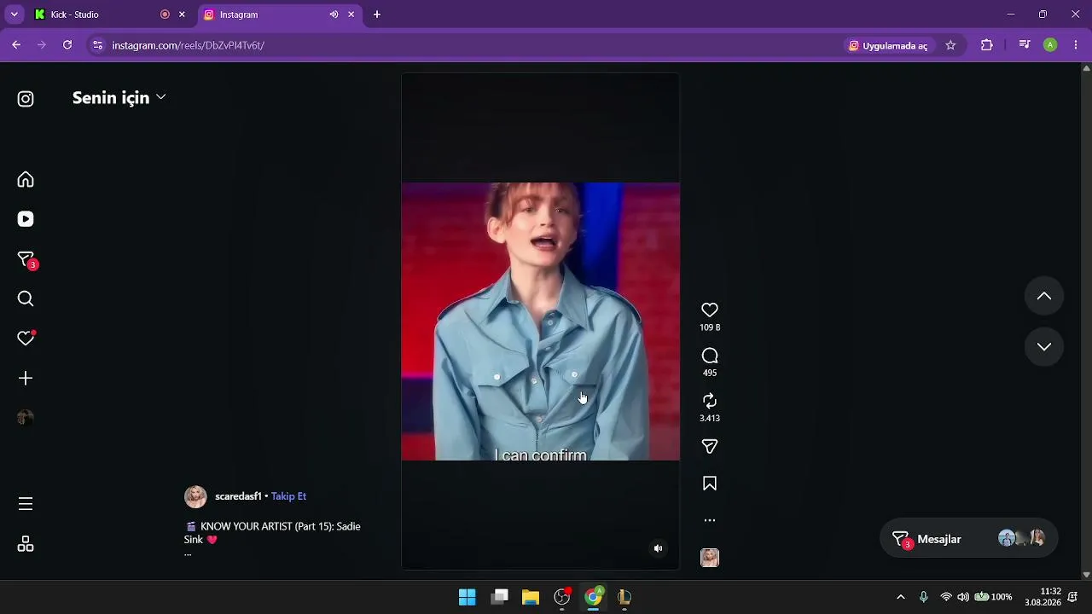
Task: Open League of Legends taskbar icon
Action: tap(624, 597)
